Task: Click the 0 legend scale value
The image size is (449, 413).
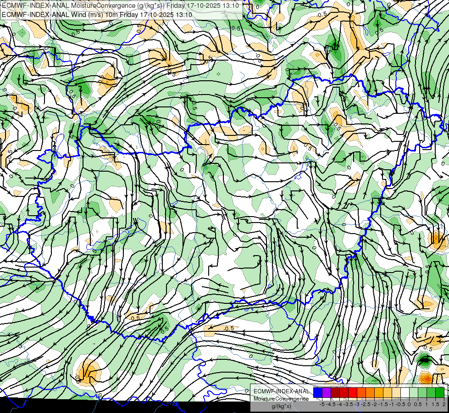Action: coord(409,404)
